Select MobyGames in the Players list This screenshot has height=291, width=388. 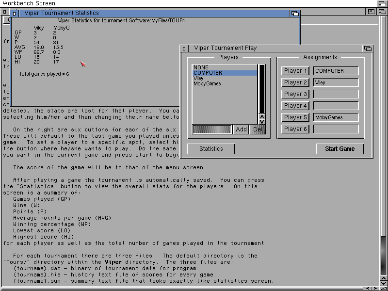225,83
